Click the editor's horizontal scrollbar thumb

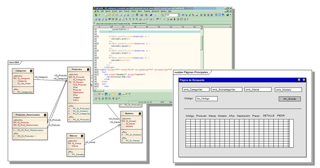[100, 90]
